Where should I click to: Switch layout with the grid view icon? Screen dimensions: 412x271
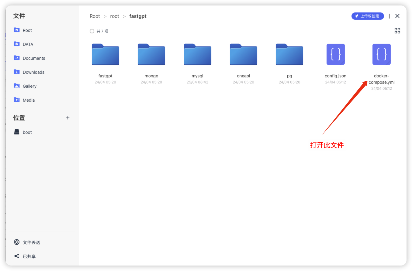click(x=397, y=31)
